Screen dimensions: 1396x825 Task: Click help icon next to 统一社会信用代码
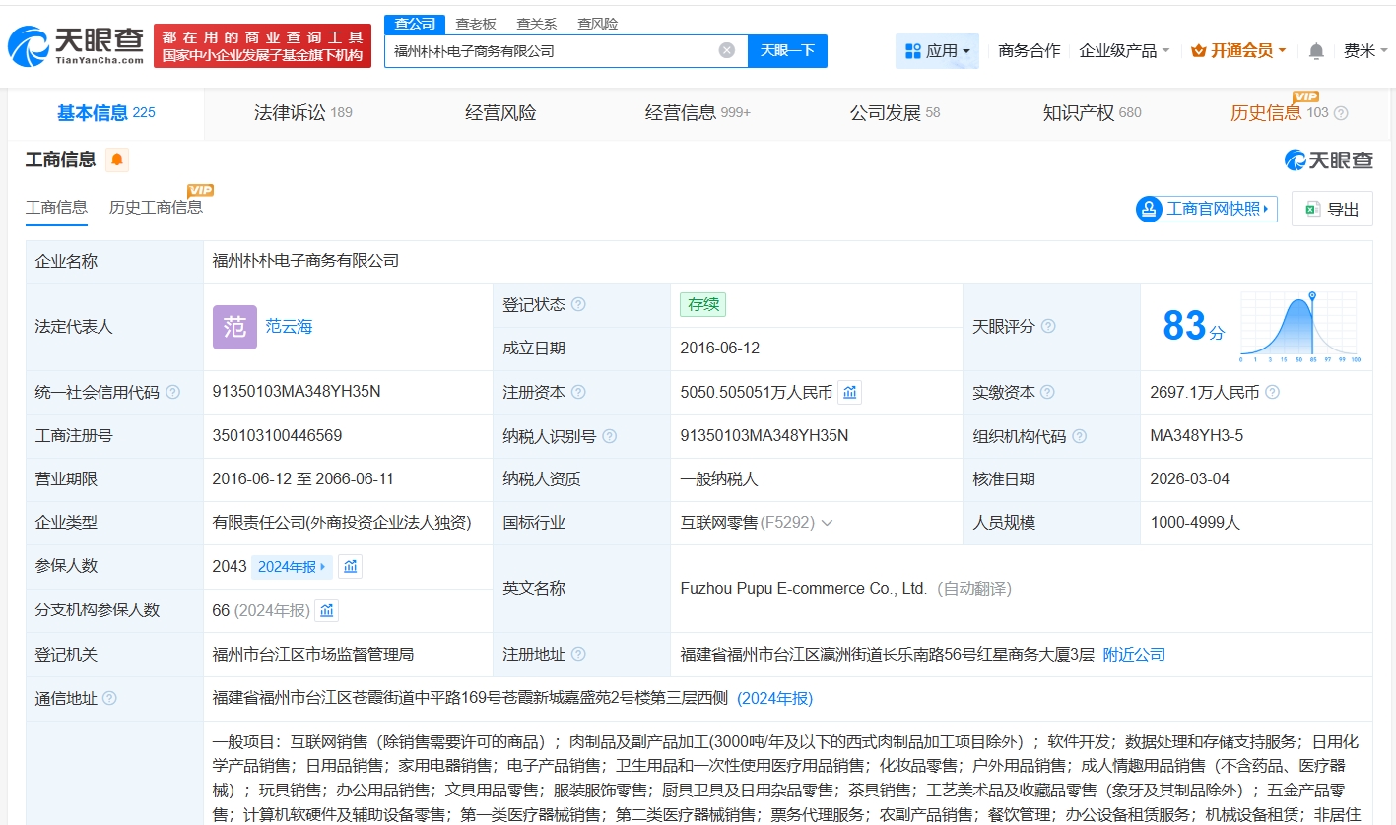173,392
